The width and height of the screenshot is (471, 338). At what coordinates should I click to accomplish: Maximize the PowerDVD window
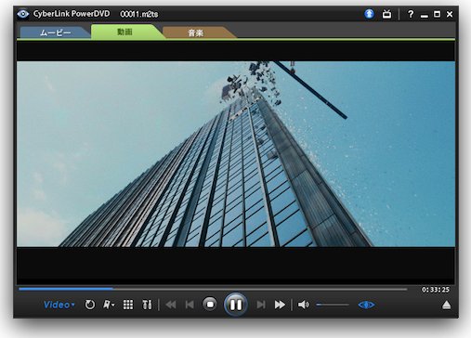point(437,14)
